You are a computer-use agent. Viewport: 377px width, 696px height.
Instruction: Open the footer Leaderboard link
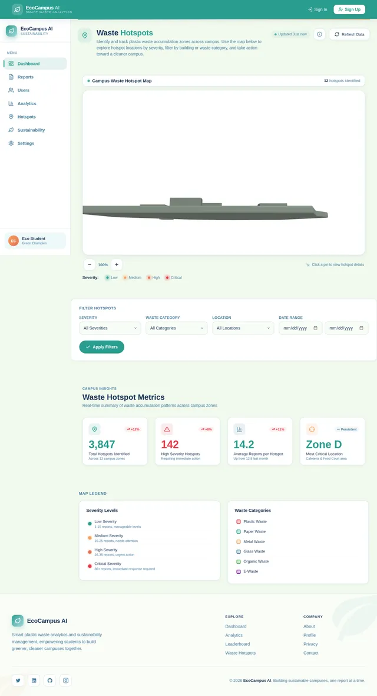(x=237, y=644)
